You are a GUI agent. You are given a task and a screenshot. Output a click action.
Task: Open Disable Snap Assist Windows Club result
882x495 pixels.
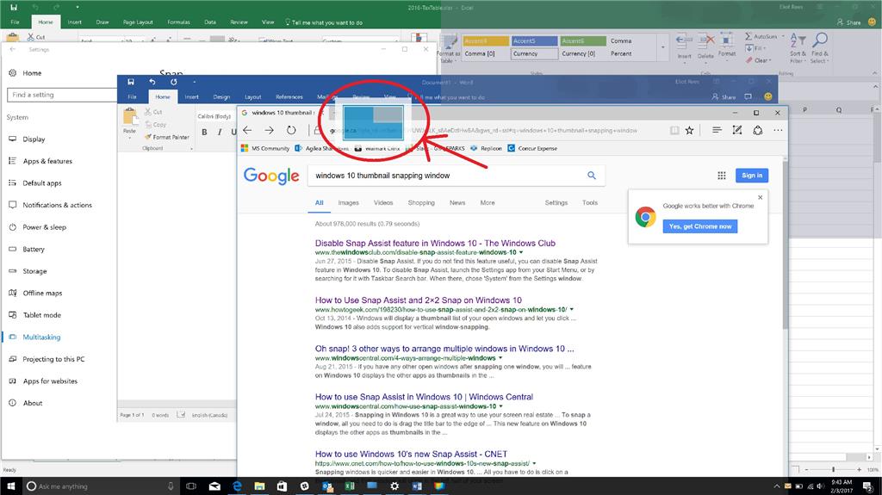pos(435,243)
